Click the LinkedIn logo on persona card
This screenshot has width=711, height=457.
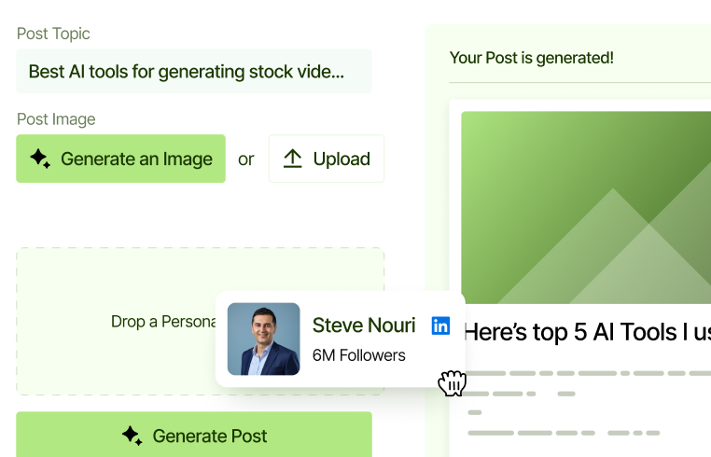pos(440,325)
